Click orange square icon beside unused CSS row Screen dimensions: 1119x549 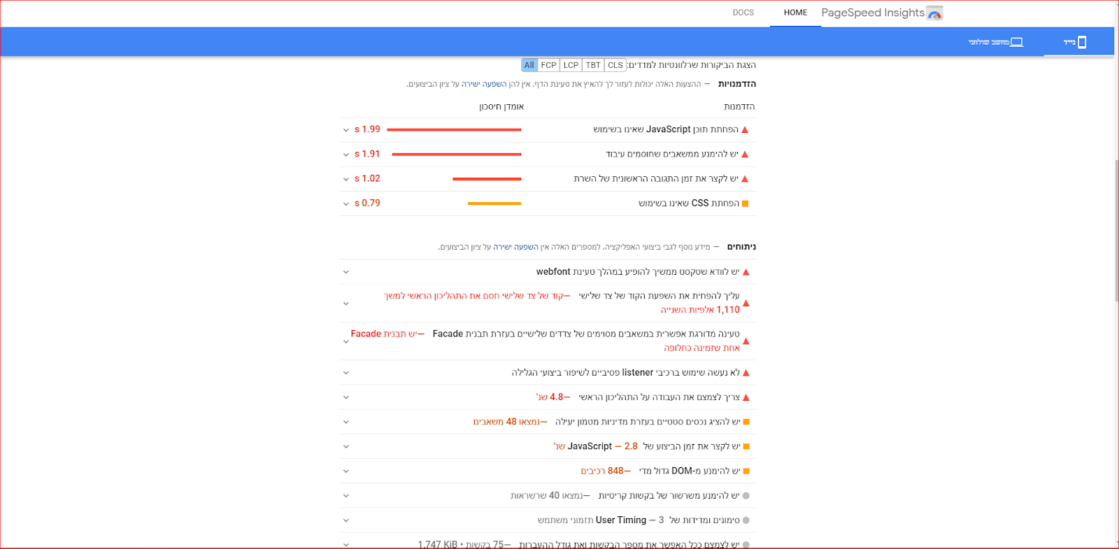(745, 204)
